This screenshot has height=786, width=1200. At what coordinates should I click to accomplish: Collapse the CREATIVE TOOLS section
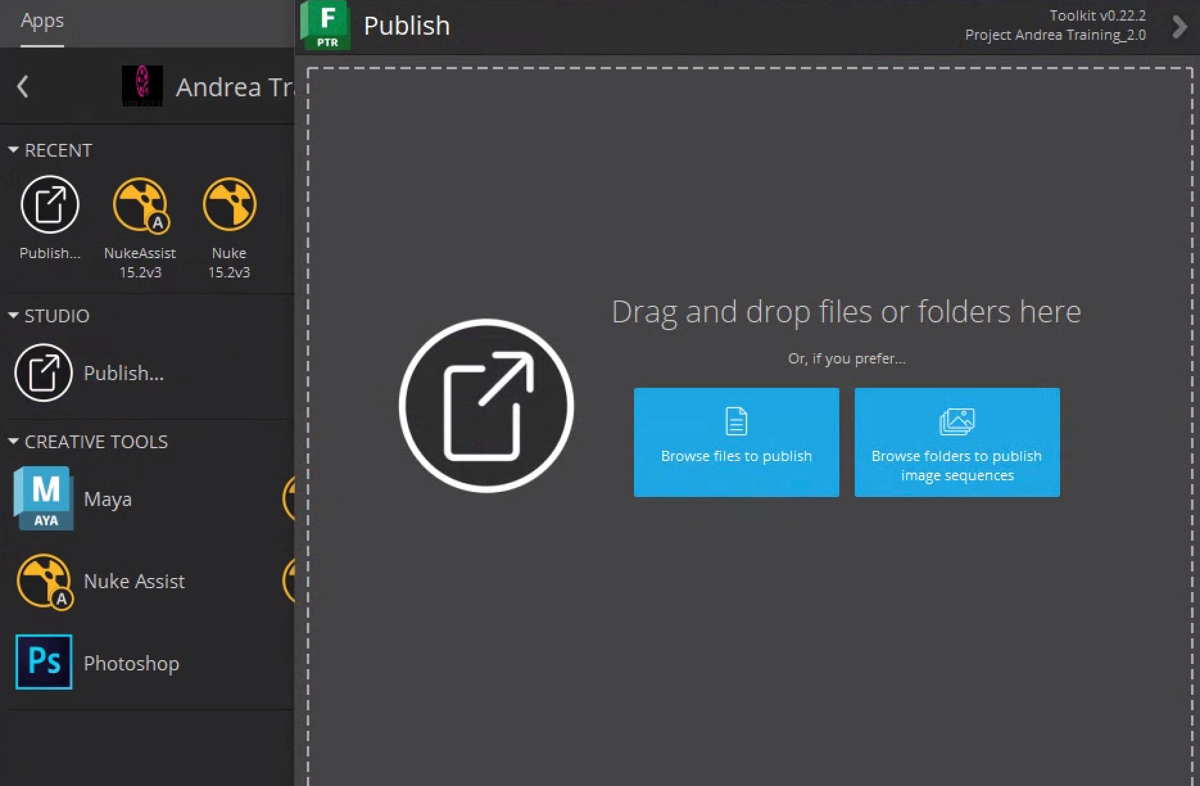pyautogui.click(x=13, y=442)
